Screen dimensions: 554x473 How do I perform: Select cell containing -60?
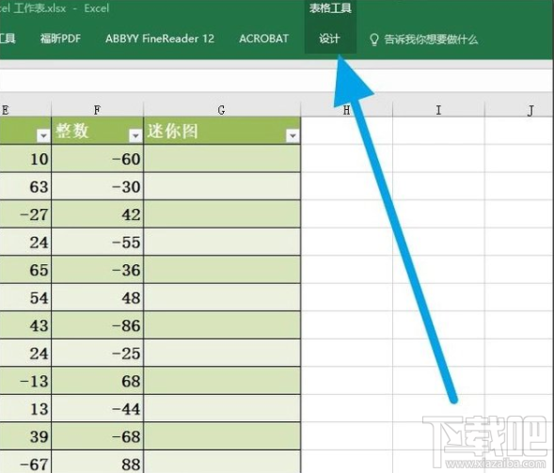pos(98,159)
